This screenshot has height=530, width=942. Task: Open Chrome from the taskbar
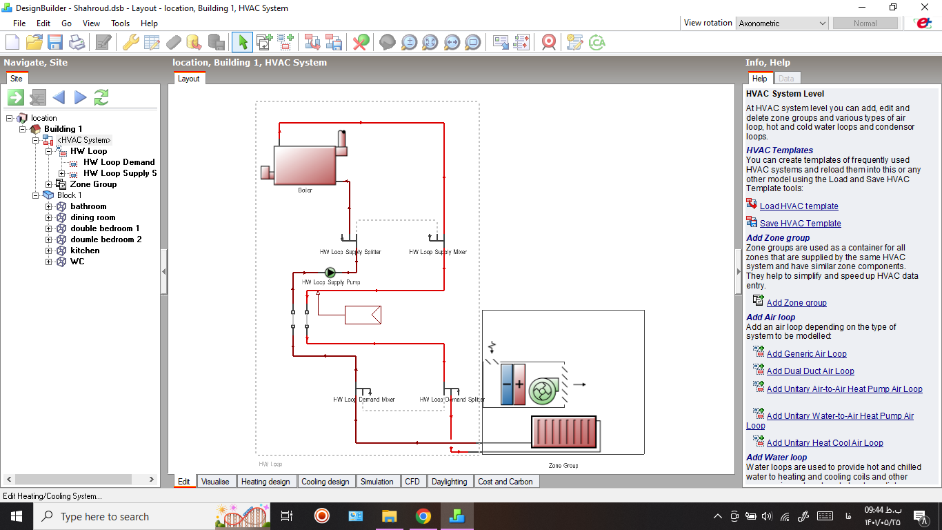click(x=423, y=516)
